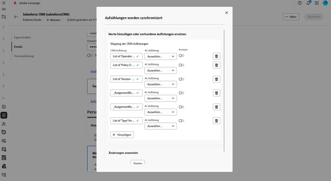Image resolution: width=331 pixels, height=181 pixels.
Task: Go back with the arrow icon
Action: click(16, 17)
